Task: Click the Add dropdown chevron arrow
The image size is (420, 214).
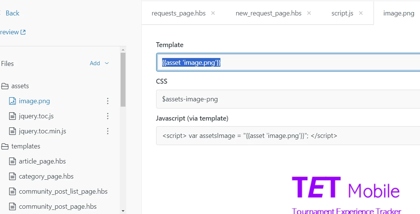Action: point(107,63)
